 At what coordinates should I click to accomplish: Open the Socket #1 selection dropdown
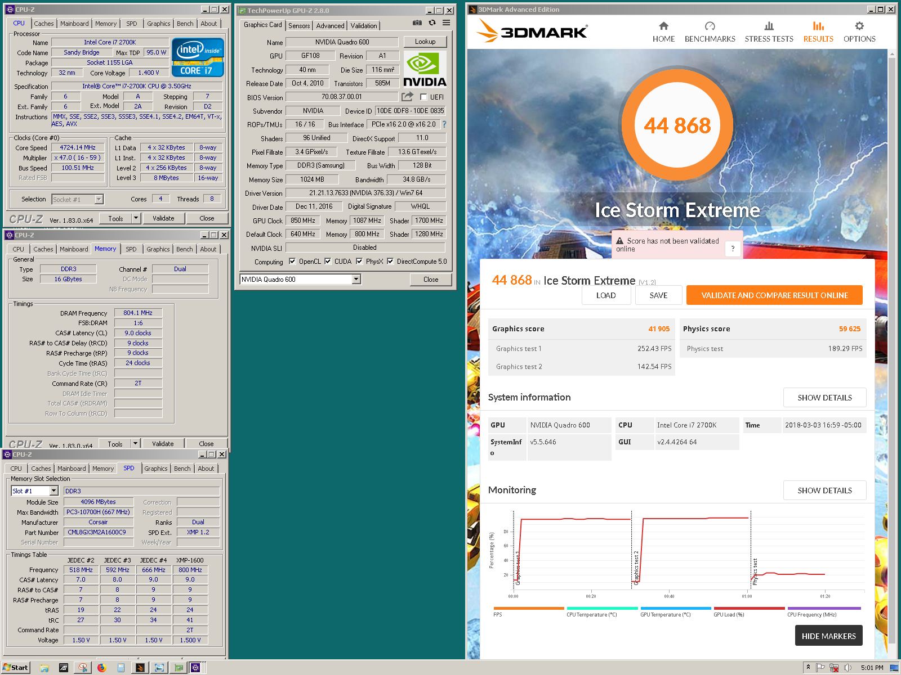tap(99, 199)
